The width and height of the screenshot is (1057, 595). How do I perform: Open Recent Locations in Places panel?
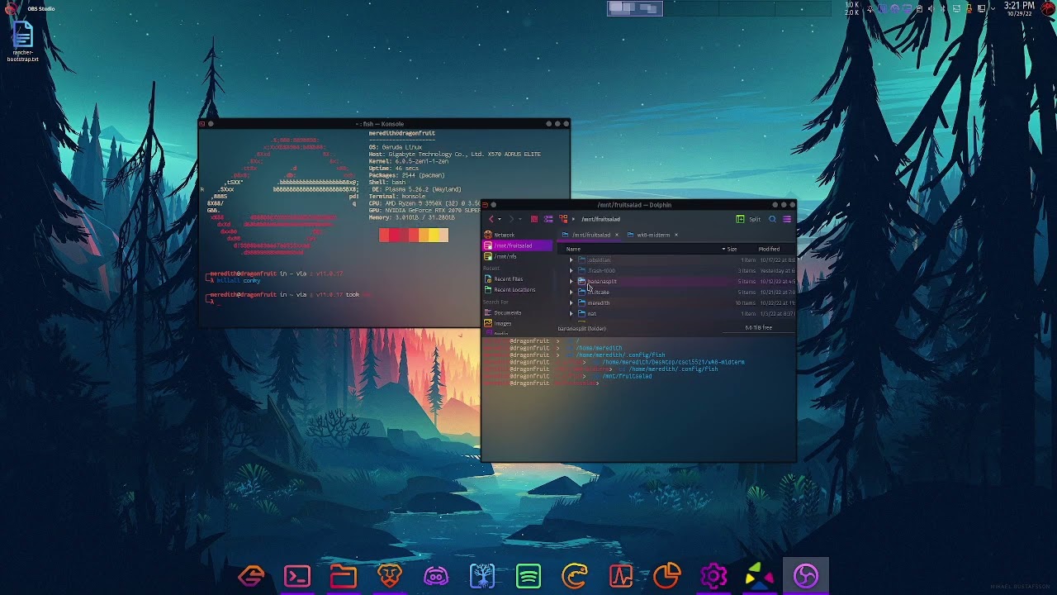[518, 289]
